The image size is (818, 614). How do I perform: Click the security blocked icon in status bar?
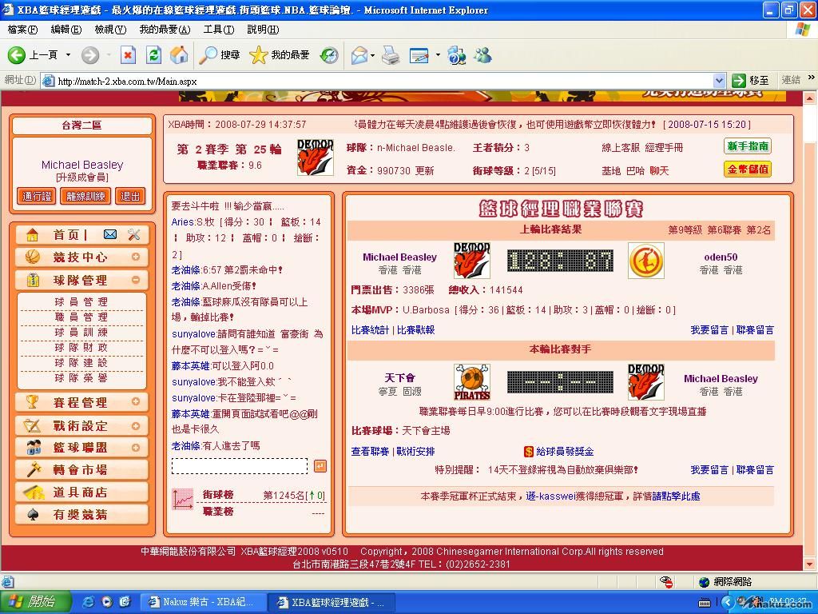(665, 582)
